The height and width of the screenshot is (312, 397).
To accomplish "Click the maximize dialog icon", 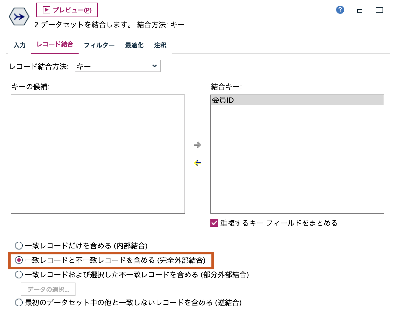I will coord(379,10).
